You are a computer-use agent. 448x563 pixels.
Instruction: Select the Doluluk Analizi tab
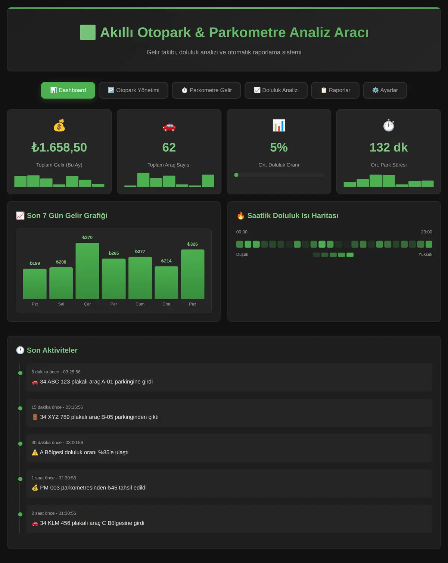(x=276, y=90)
